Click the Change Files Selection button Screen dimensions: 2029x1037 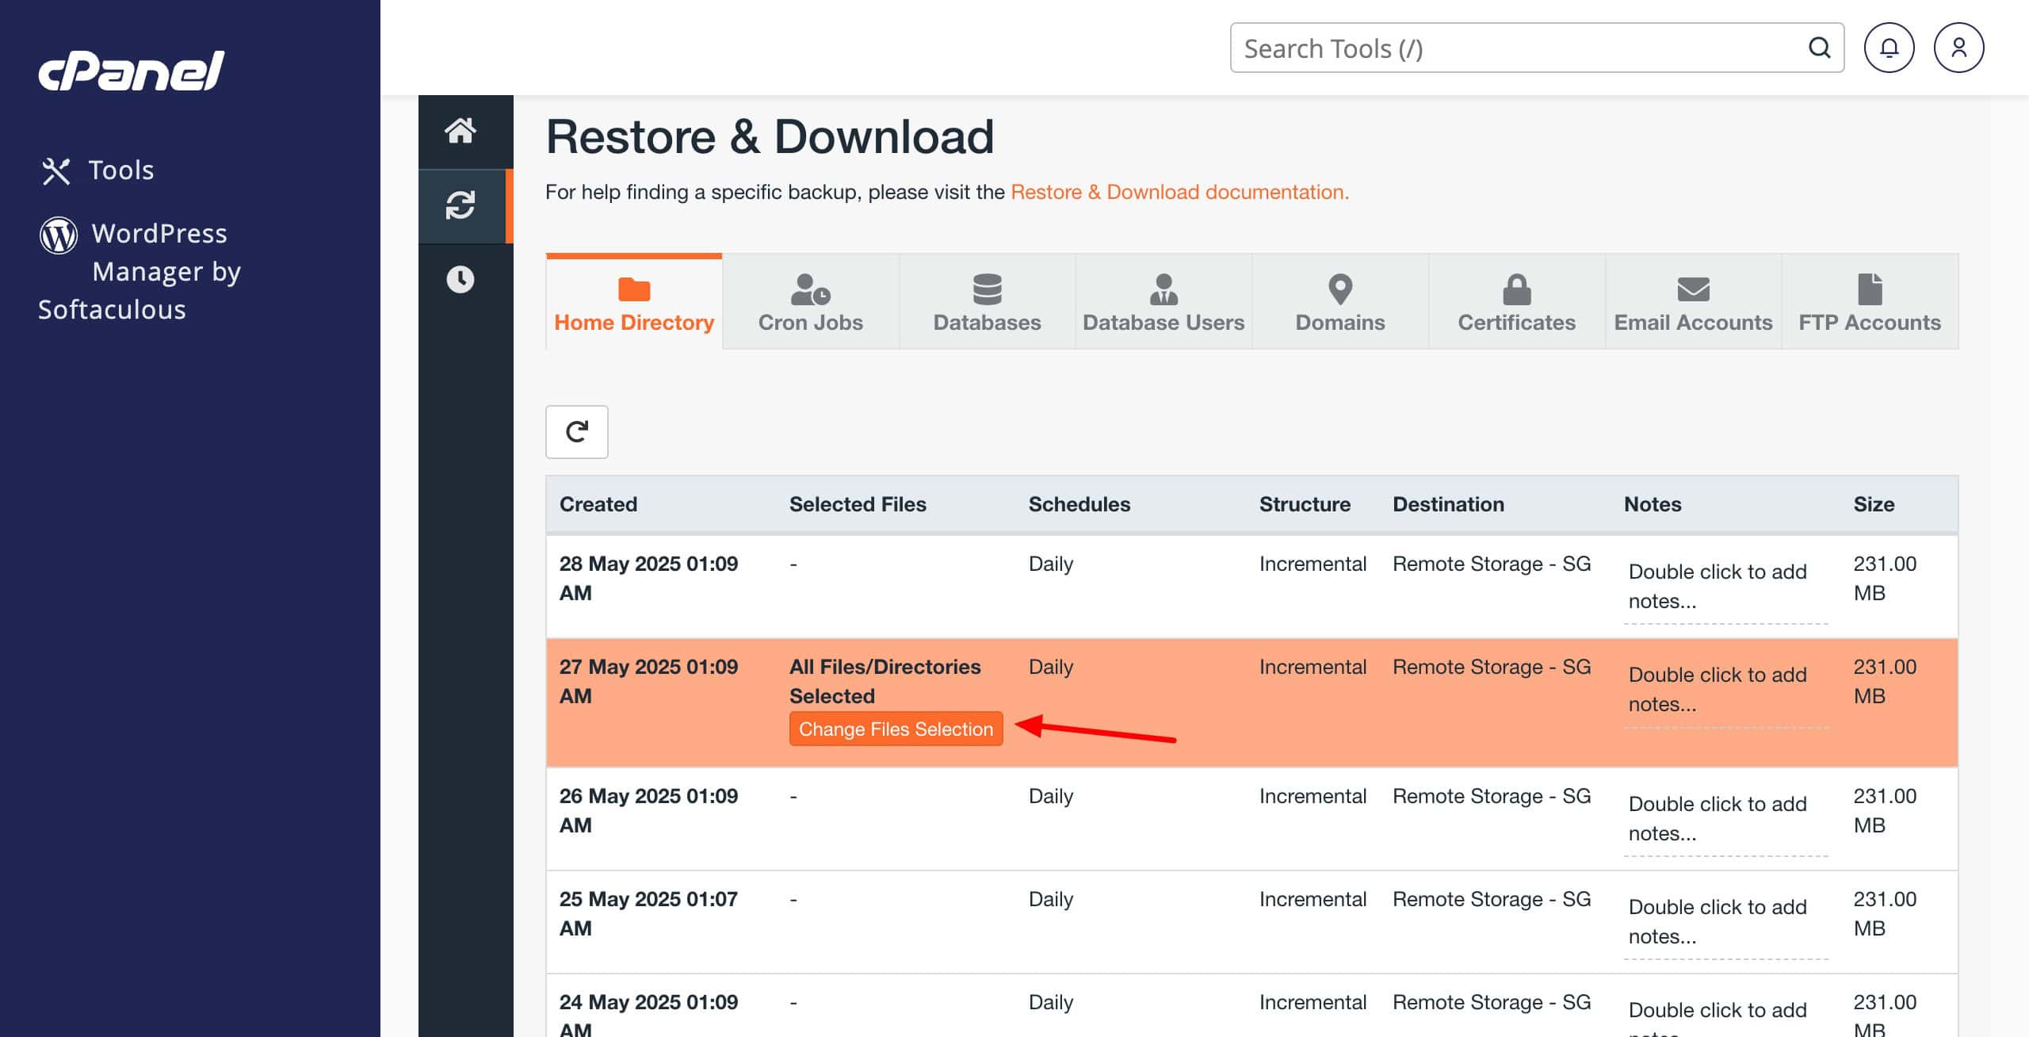[896, 729]
